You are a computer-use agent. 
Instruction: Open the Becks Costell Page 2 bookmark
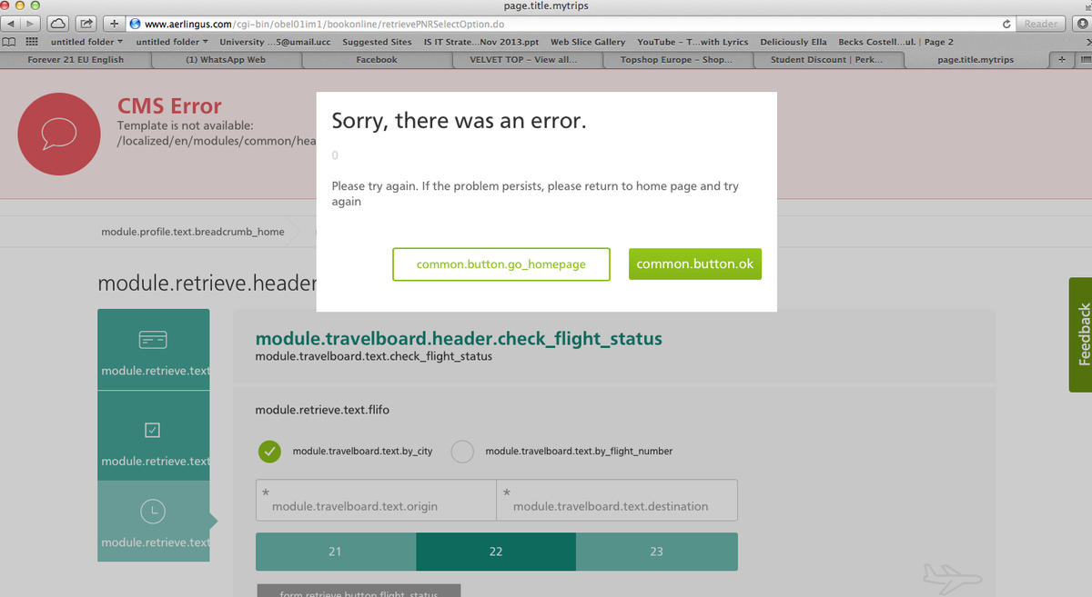click(x=895, y=42)
